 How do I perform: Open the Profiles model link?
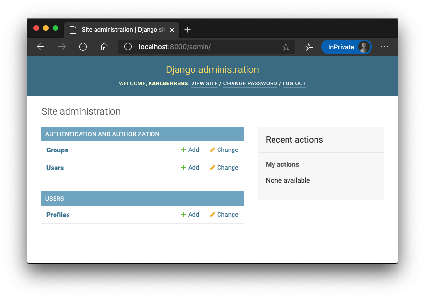click(x=58, y=215)
